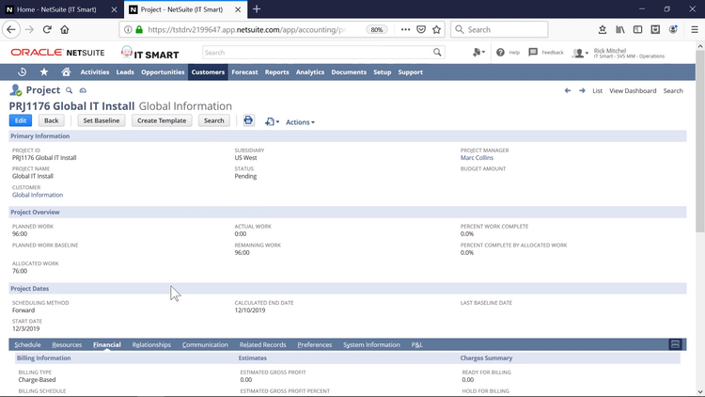Viewport: 705px width, 397px height.
Task: Switch to the System Information subtab
Action: click(371, 344)
